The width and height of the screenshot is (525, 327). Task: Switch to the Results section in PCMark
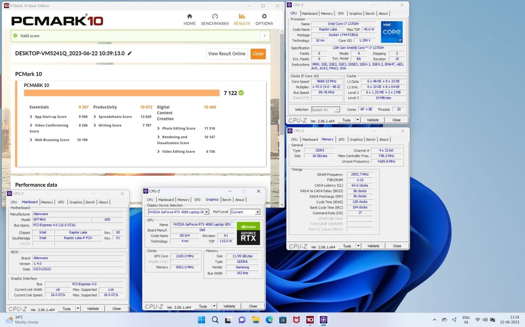click(242, 19)
